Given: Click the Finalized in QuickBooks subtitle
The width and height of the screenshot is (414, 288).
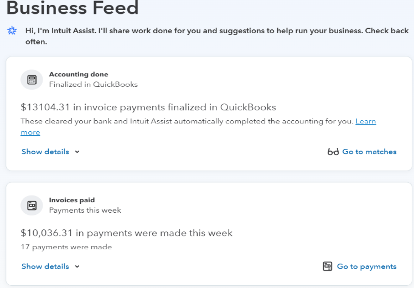Looking at the screenshot, I should coord(93,85).
